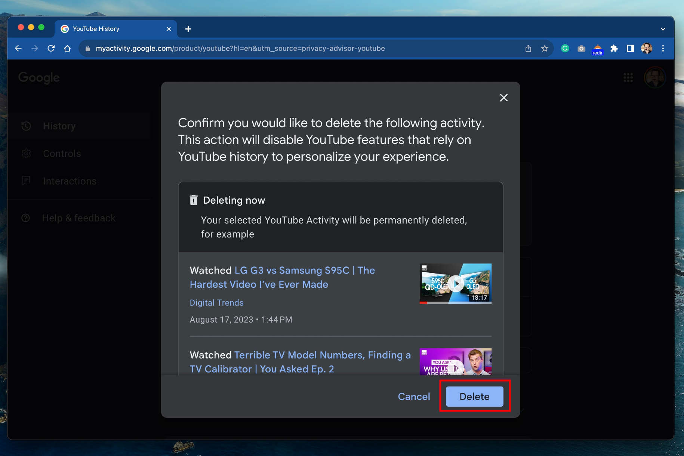Open the Grammarly extension
The width and height of the screenshot is (684, 456).
tap(565, 48)
